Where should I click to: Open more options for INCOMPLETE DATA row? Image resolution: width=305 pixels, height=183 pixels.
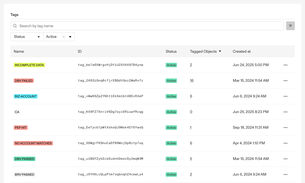tap(285, 65)
